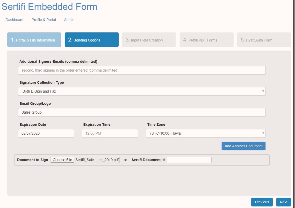The width and height of the screenshot is (295, 208).
Task: Proceed with the Next button
Action: pos(284,202)
